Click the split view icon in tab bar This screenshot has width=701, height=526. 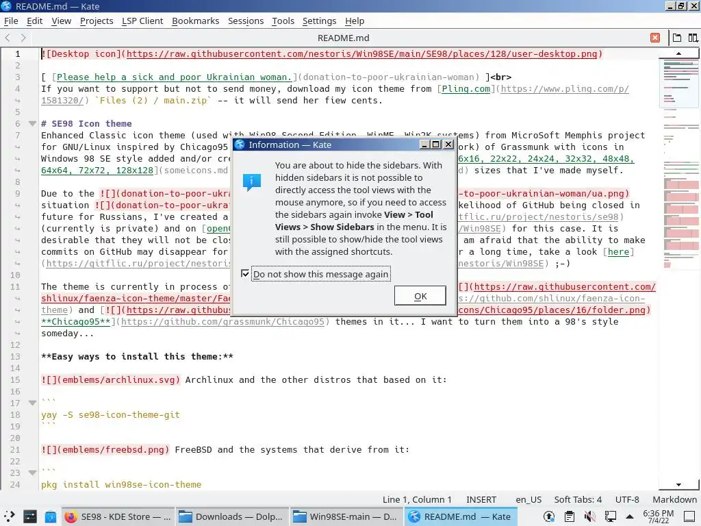(693, 38)
